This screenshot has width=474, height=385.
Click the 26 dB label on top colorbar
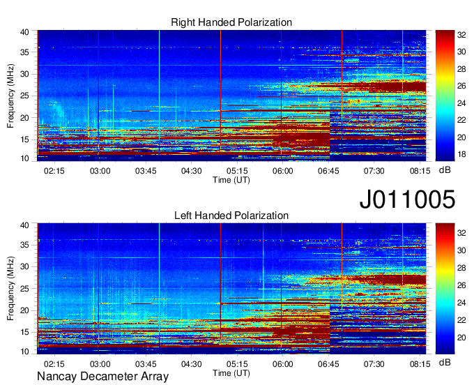point(461,86)
